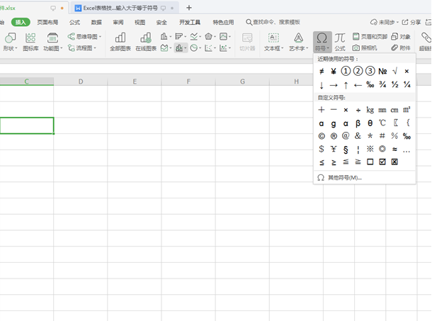Open 其他符号(M)... more symbols dialog
432x321 pixels.
[x=343, y=177]
